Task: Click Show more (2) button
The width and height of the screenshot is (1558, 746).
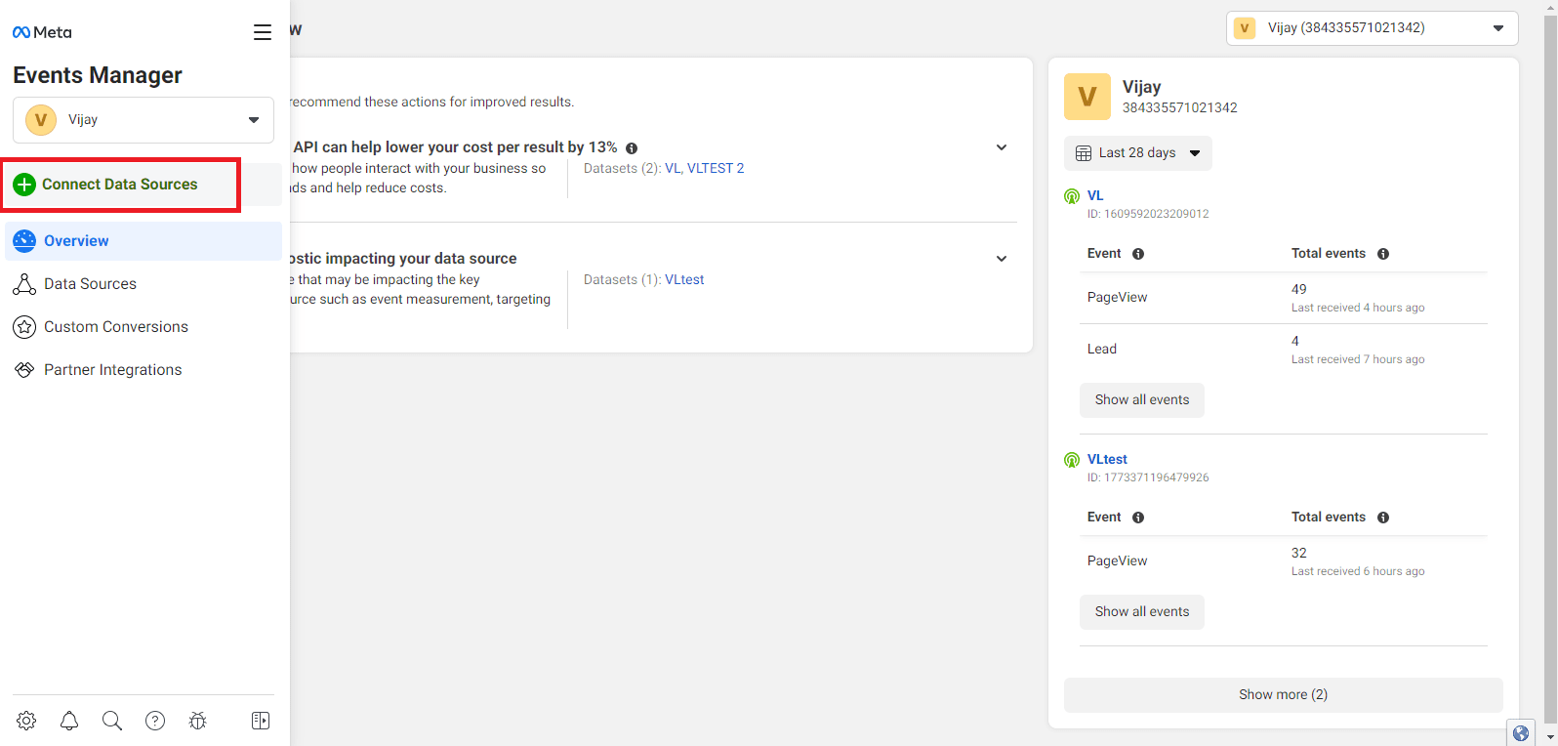Action: (x=1283, y=695)
